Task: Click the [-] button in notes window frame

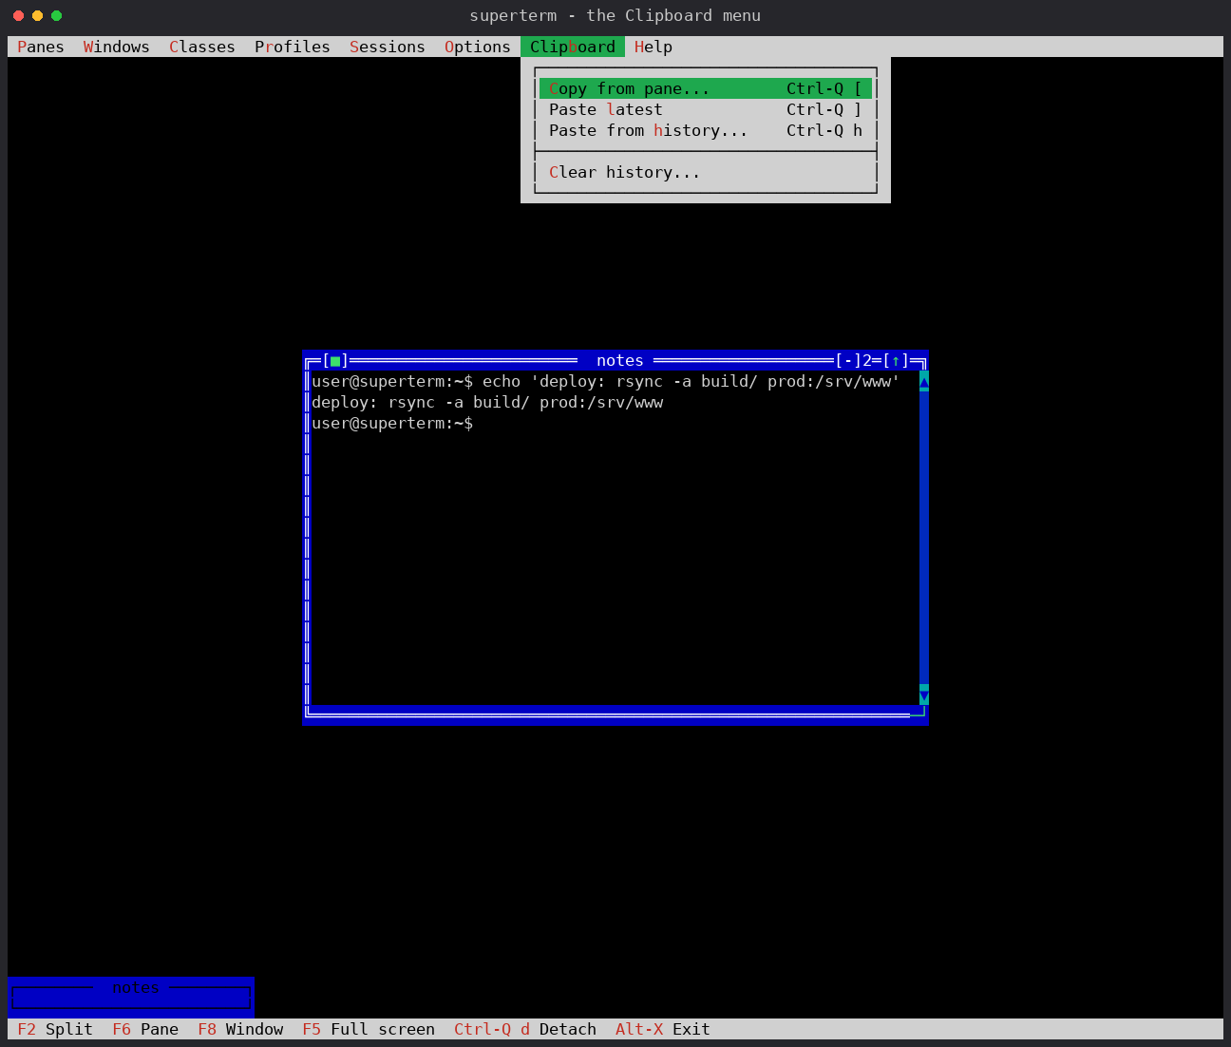Action: point(848,361)
